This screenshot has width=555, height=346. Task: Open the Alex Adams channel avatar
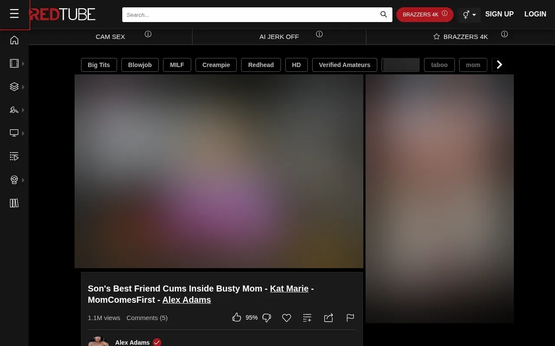(98, 341)
